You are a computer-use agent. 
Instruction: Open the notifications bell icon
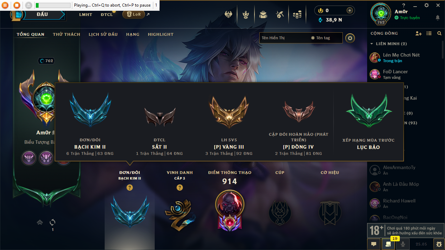point(437,18)
